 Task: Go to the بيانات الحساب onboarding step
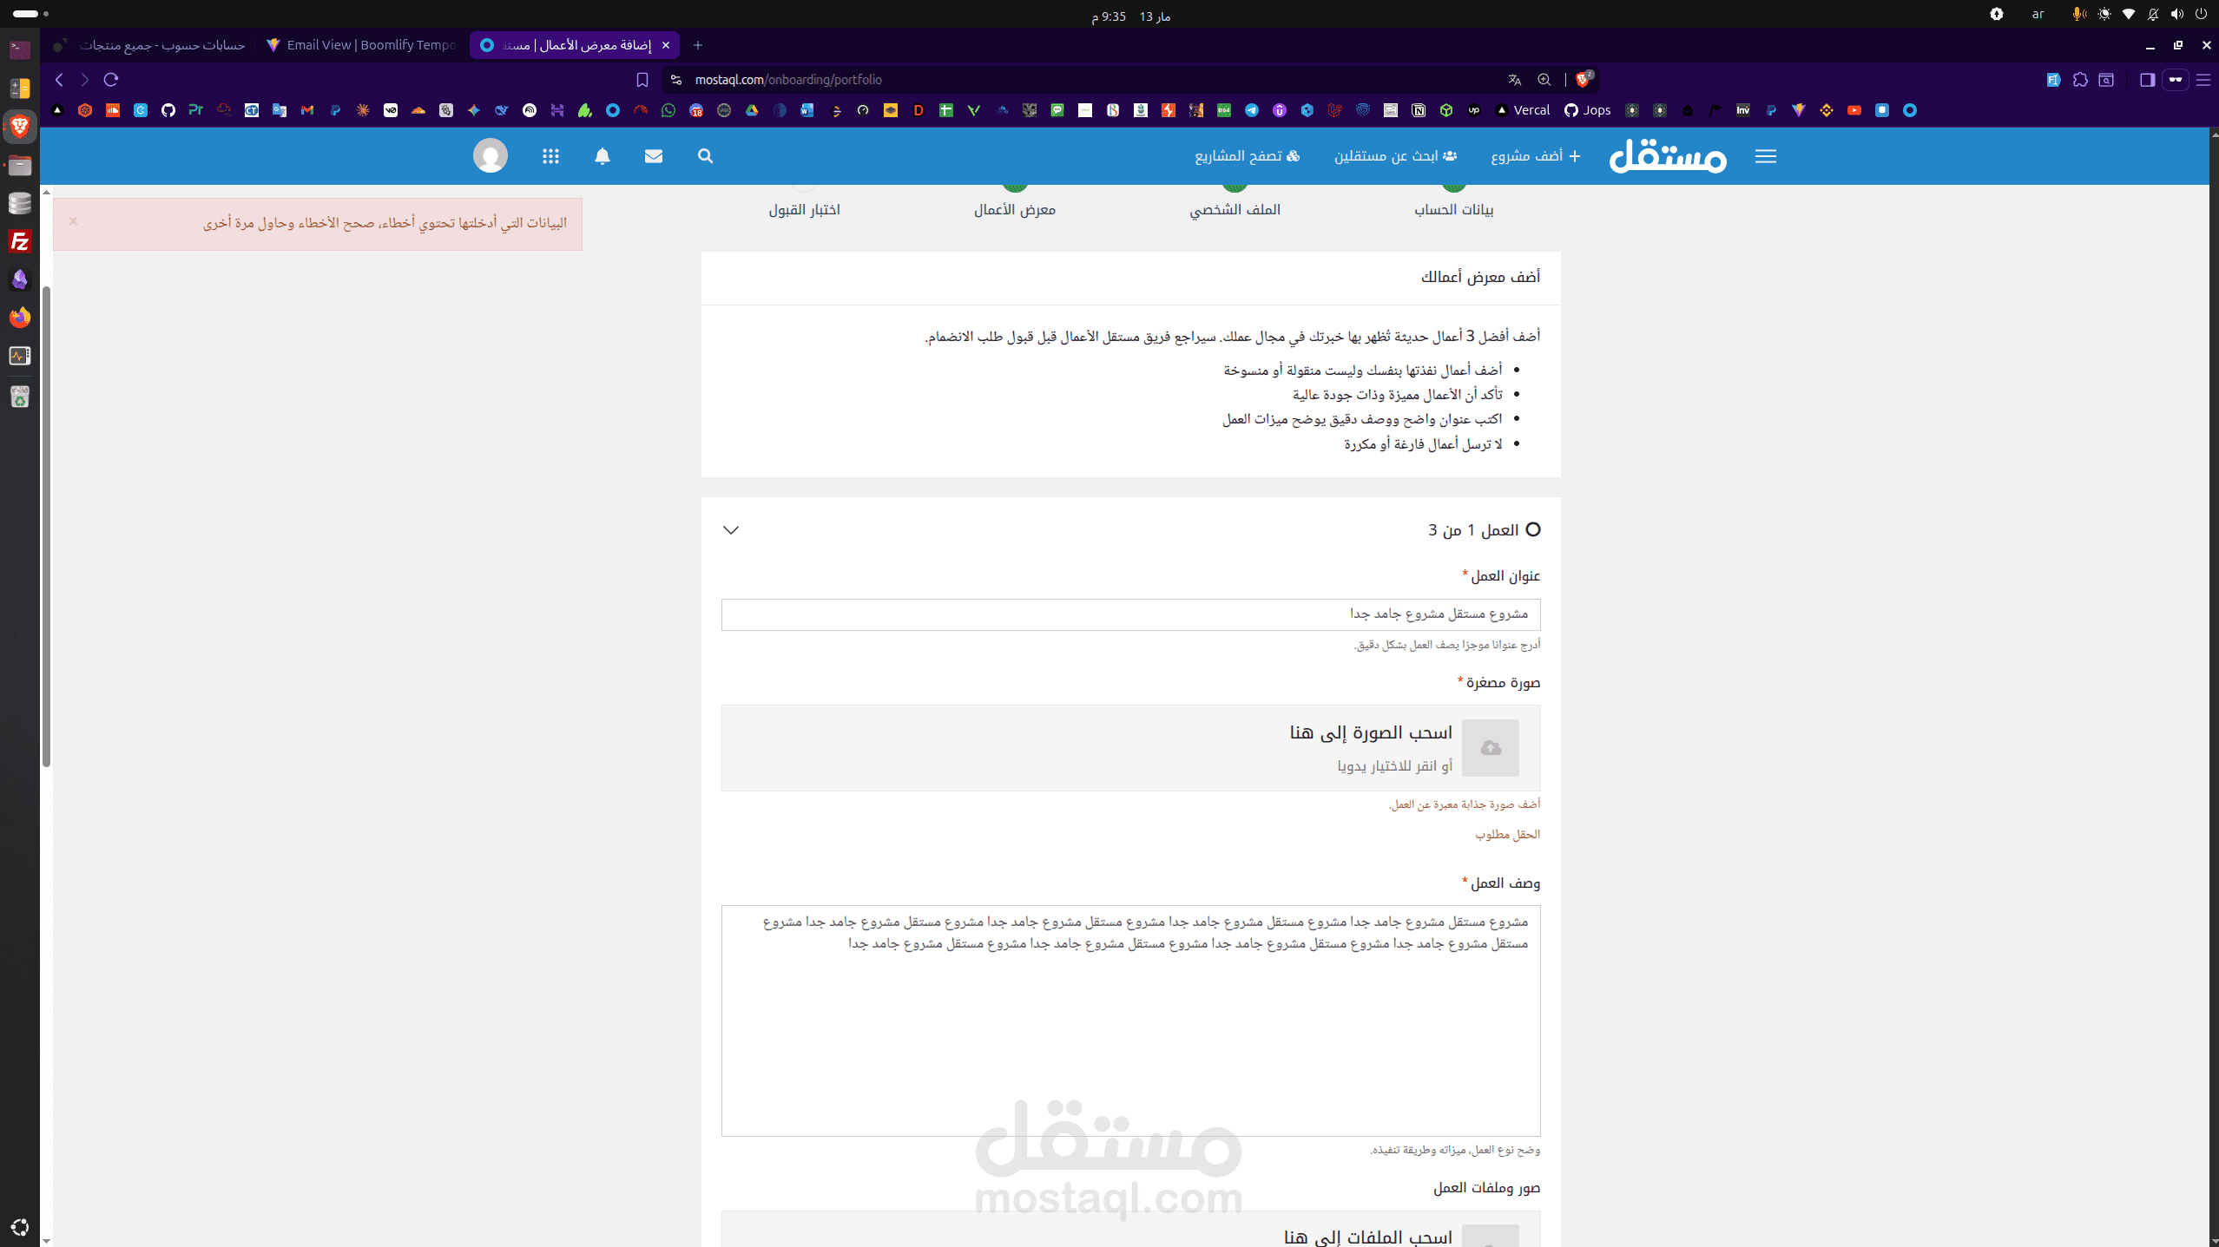click(x=1454, y=209)
